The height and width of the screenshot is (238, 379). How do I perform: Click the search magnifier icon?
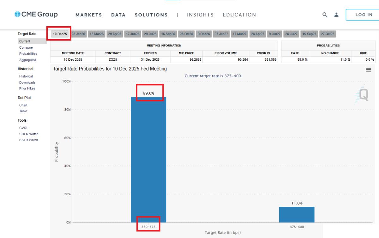click(x=325, y=15)
